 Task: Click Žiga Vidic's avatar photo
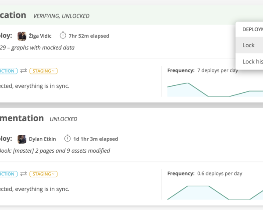point(22,35)
